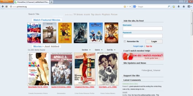Expand the Section dropdown

click(86, 50)
